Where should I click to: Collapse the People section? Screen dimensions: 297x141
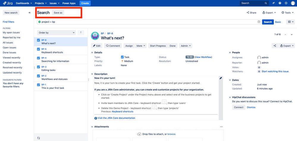pyautogui.click(x=230, y=53)
